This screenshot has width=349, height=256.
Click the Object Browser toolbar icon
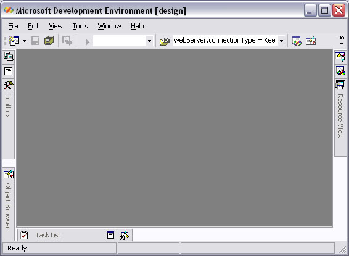pos(311,41)
